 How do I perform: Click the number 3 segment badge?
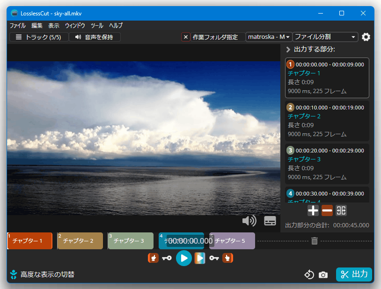[290, 151]
